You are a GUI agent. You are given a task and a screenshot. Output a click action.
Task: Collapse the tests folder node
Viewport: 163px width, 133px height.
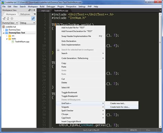tap(7, 39)
